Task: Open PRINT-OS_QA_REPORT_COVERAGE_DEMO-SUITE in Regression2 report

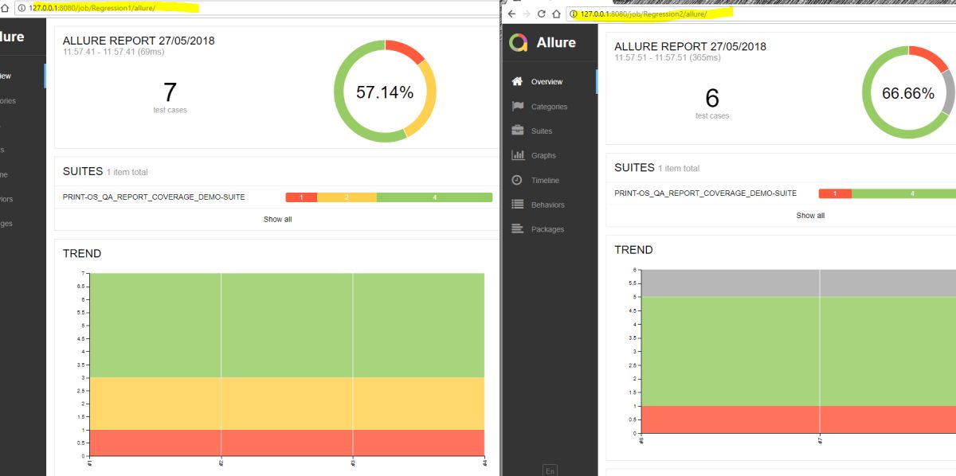Action: point(705,193)
